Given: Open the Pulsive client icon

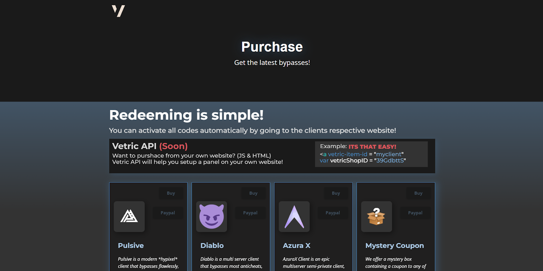Looking at the screenshot, I should [x=129, y=217].
